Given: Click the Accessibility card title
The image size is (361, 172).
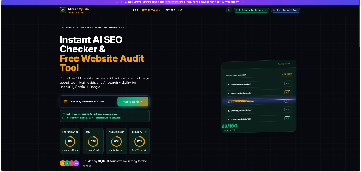Looking at the screenshot, I should [x=116, y=132].
